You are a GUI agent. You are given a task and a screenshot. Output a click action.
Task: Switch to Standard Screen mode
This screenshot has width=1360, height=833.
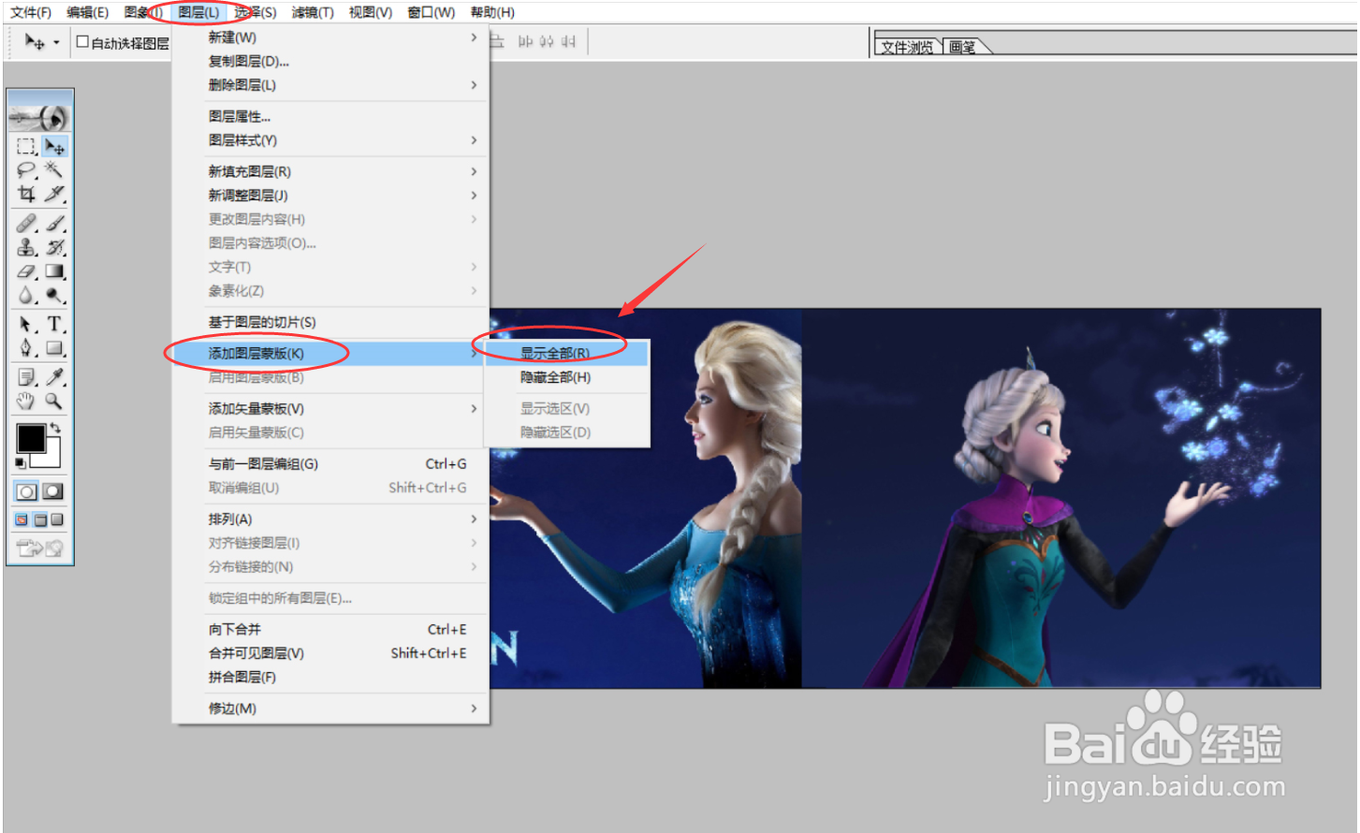[x=22, y=520]
